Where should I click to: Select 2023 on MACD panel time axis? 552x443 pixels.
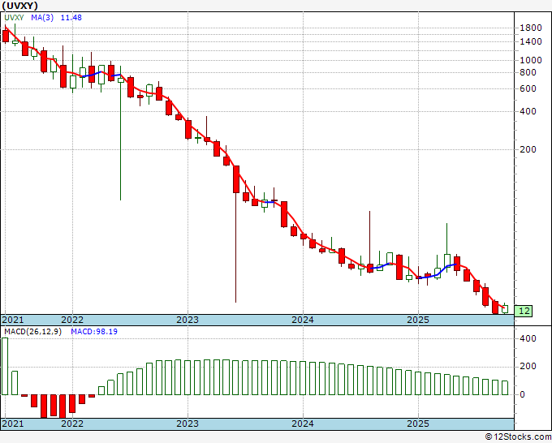coord(188,424)
